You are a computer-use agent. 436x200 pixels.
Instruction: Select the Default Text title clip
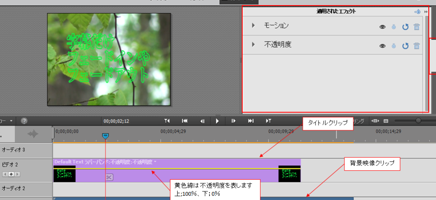(177, 170)
